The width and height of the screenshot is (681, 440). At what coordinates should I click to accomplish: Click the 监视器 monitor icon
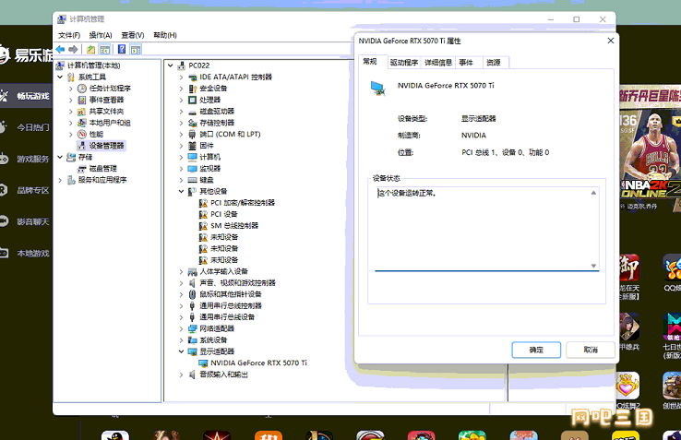(193, 169)
